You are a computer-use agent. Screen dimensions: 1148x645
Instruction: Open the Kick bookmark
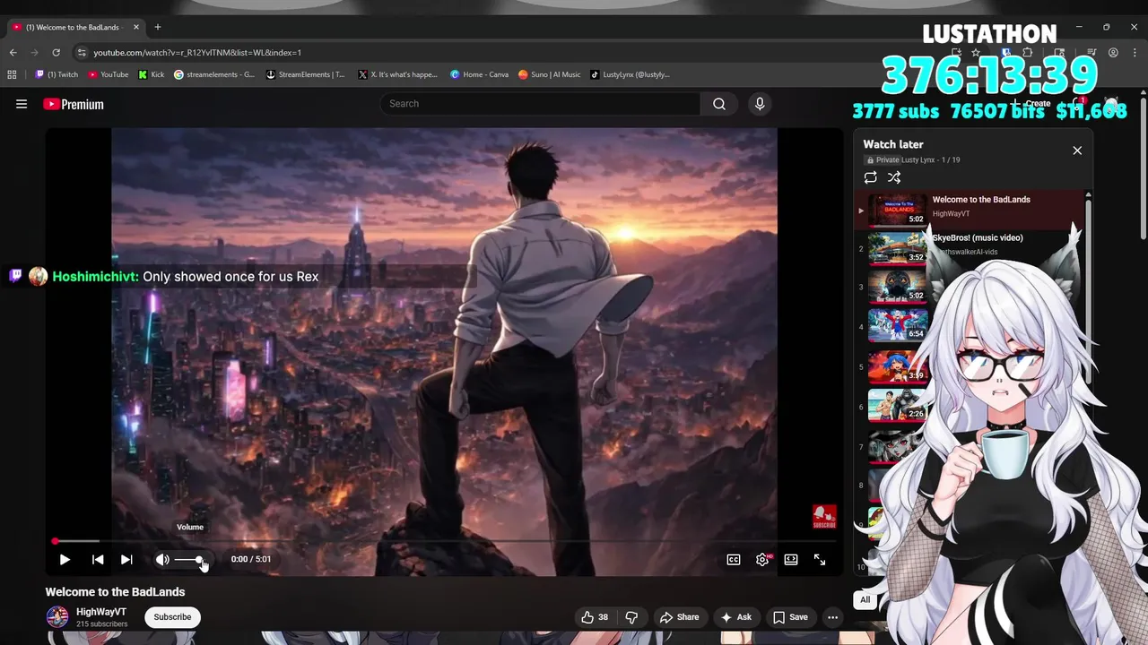click(x=152, y=74)
